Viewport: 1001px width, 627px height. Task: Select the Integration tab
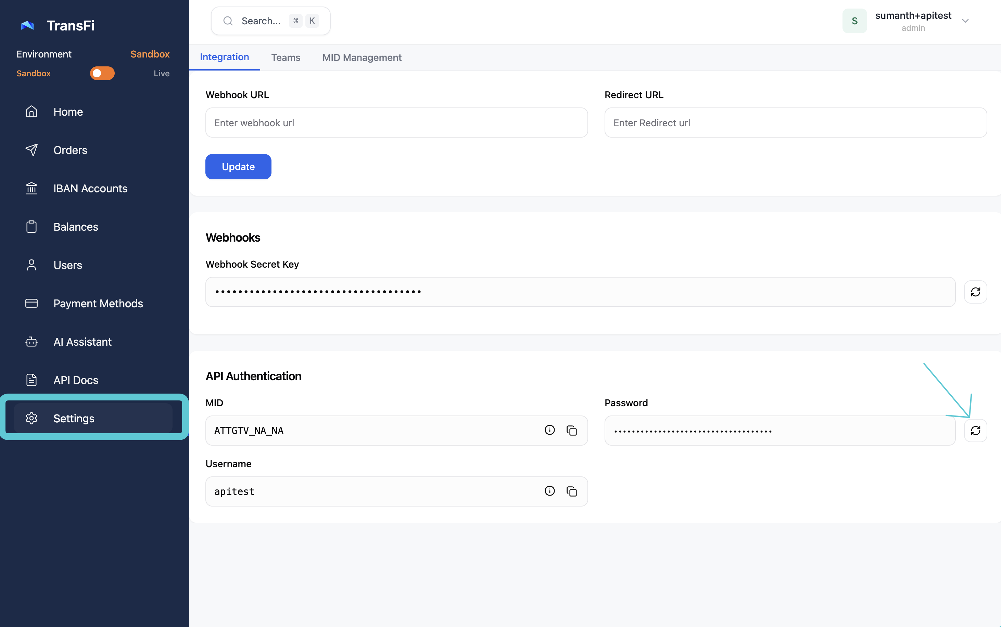tap(224, 57)
